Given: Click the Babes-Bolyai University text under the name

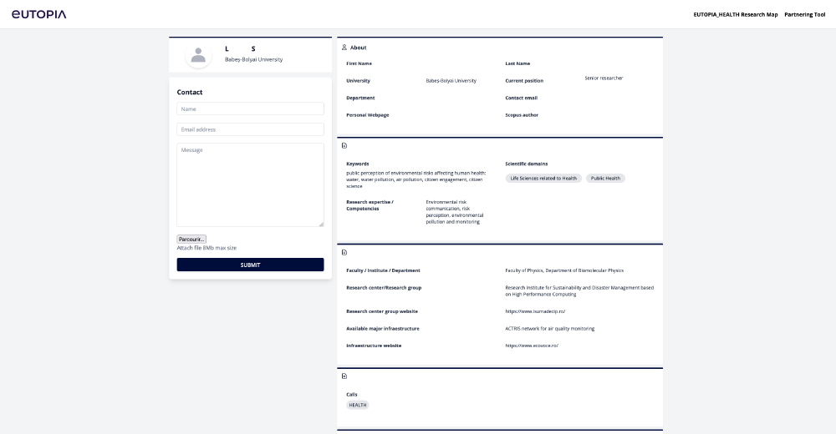Looking at the screenshot, I should coord(253,60).
